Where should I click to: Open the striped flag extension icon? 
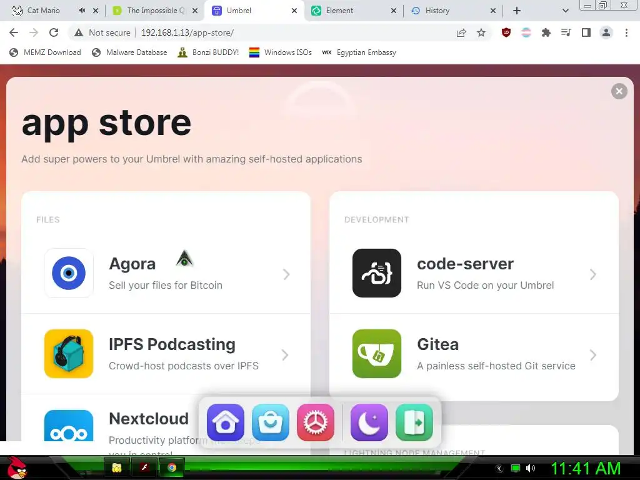526,32
